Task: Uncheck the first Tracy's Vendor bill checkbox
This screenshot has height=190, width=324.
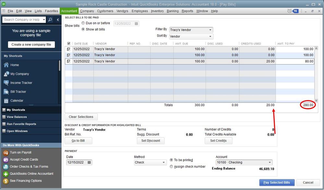Action: (x=68, y=49)
